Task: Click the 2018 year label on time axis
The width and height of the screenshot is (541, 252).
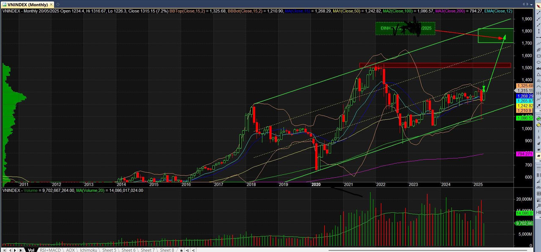Action: [251, 185]
